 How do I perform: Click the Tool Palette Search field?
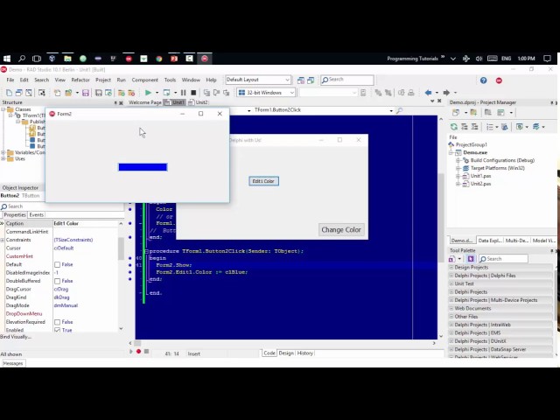(x=503, y=259)
